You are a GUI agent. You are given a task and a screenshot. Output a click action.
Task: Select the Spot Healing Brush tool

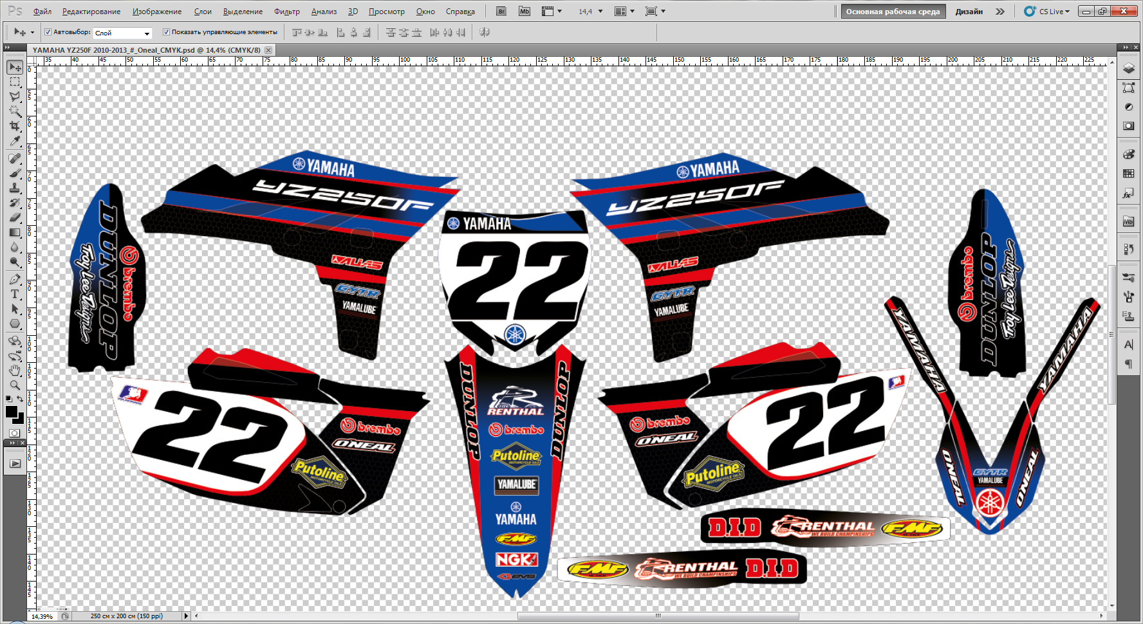(15, 158)
